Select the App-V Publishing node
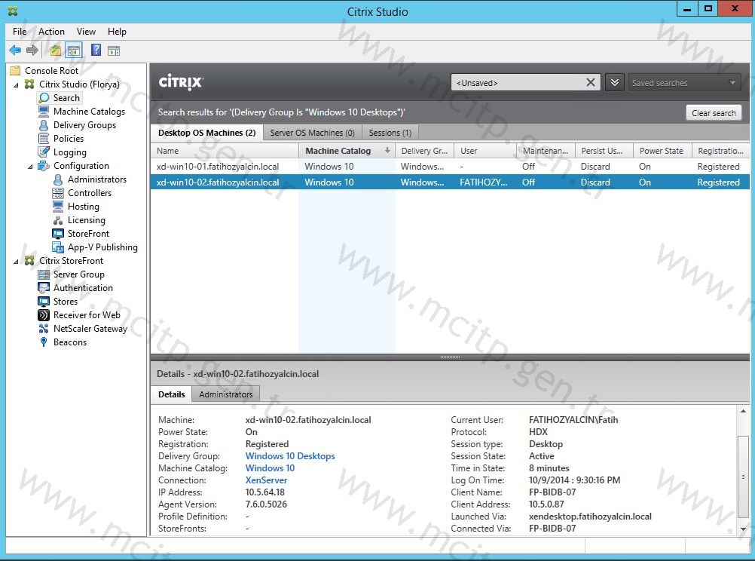The width and height of the screenshot is (755, 561). (x=102, y=247)
